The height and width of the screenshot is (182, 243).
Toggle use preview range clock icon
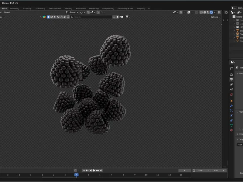click(x=194, y=170)
